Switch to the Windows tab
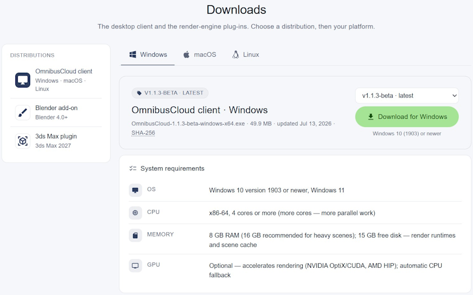 click(x=148, y=54)
